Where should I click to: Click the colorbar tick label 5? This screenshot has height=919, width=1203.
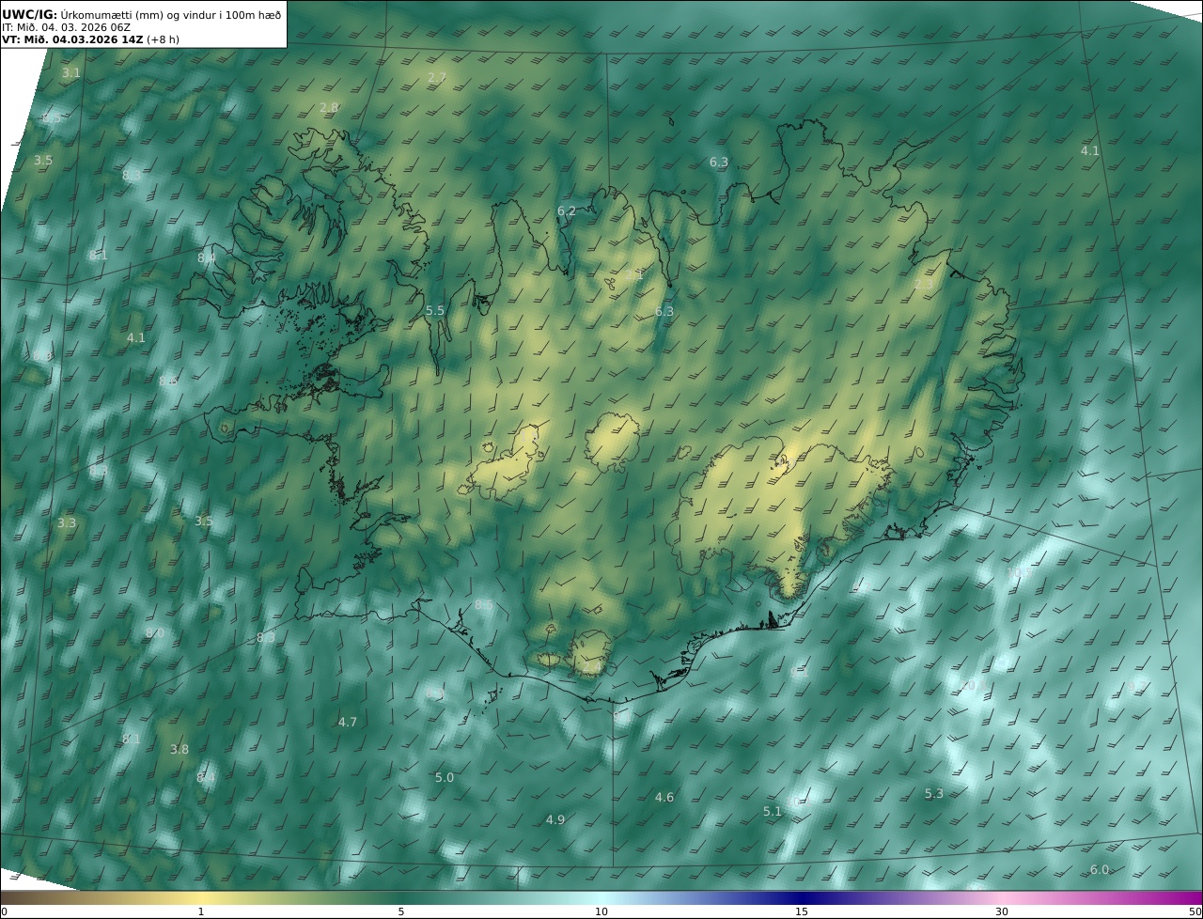[401, 911]
